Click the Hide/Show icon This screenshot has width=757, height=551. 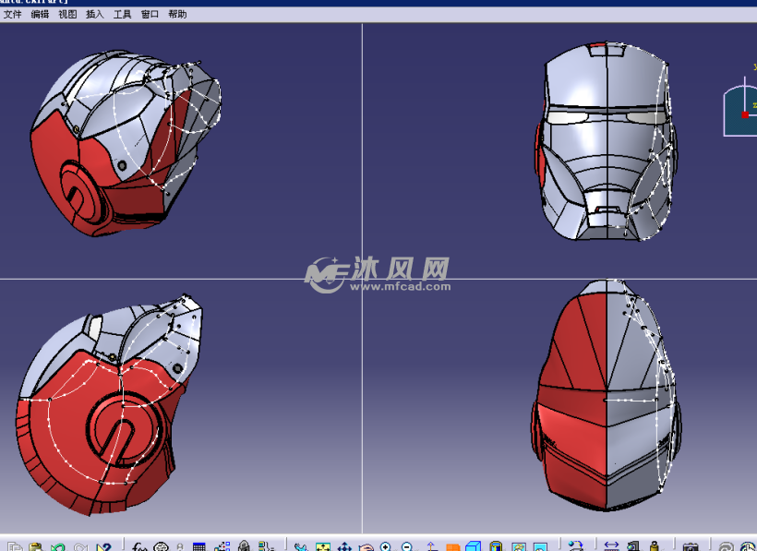pos(519,546)
